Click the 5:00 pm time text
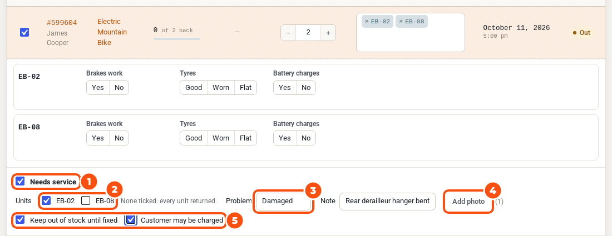Viewport: 612px width, 236px height. 495,36
